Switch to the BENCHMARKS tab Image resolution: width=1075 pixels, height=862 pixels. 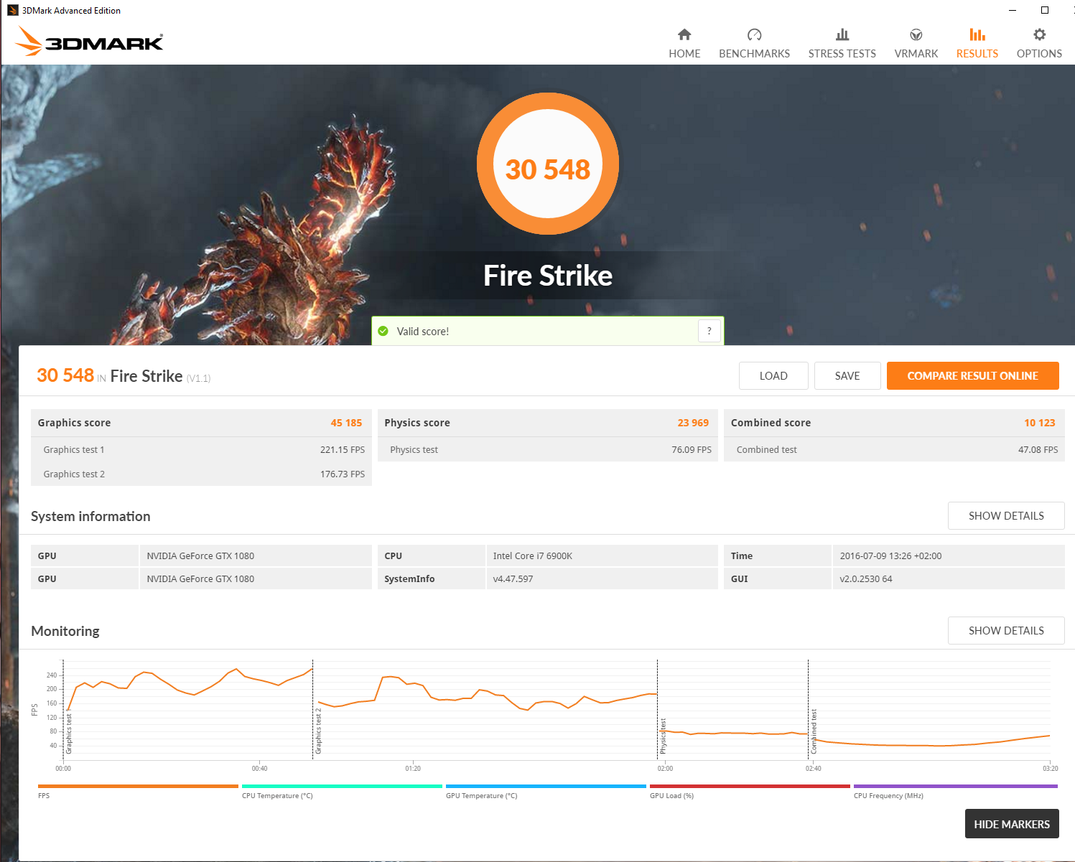(x=754, y=54)
